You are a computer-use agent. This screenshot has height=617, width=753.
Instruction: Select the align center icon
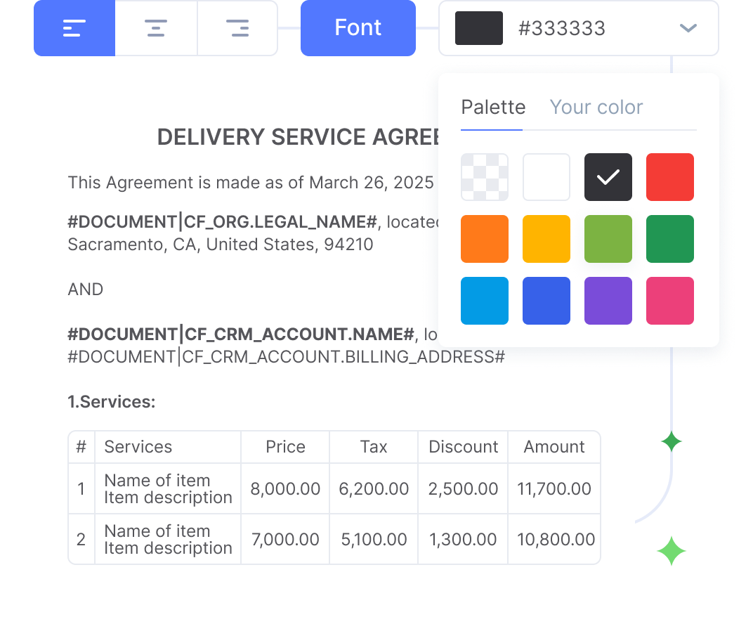coord(156,28)
